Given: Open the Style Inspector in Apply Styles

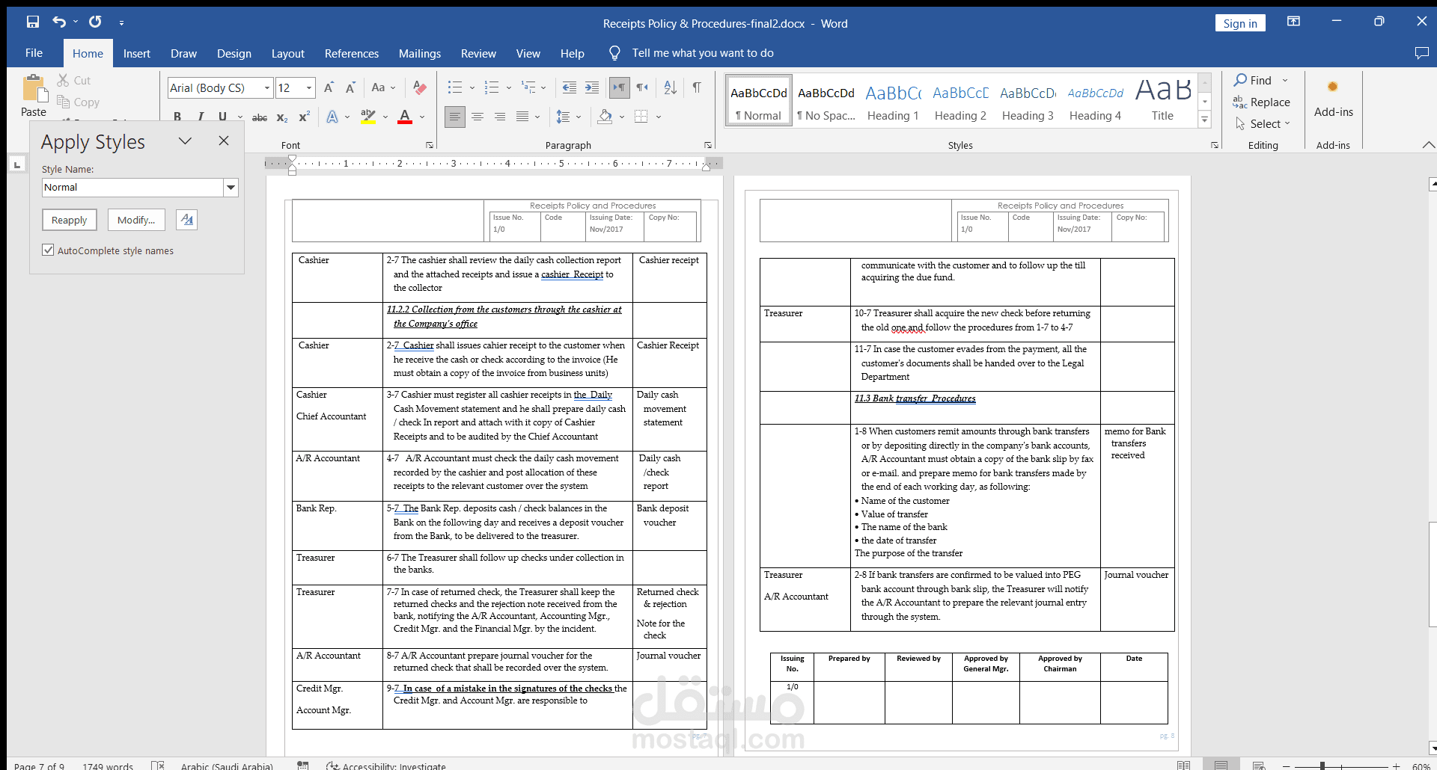Looking at the screenshot, I should point(187,220).
